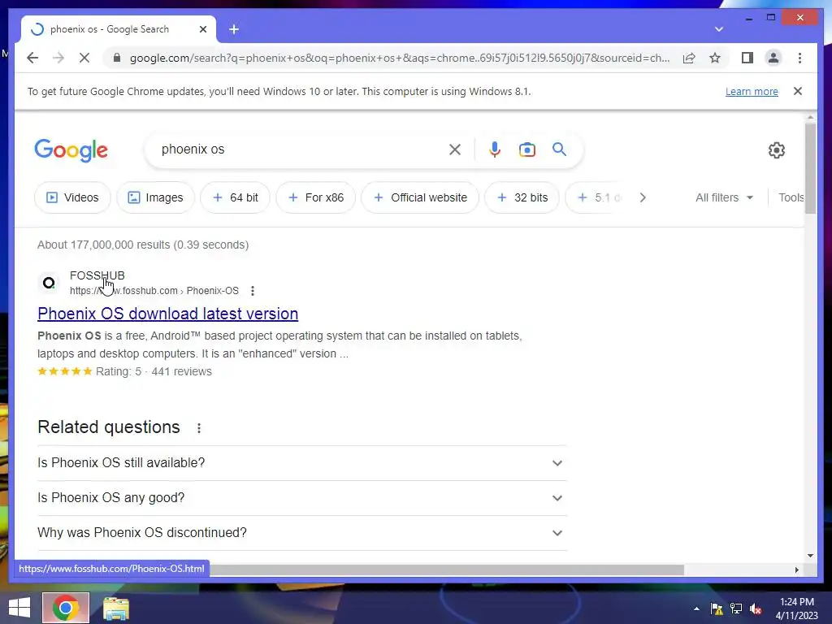Expand Is Phoenix OS still available?
The image size is (832, 624).
(x=302, y=462)
